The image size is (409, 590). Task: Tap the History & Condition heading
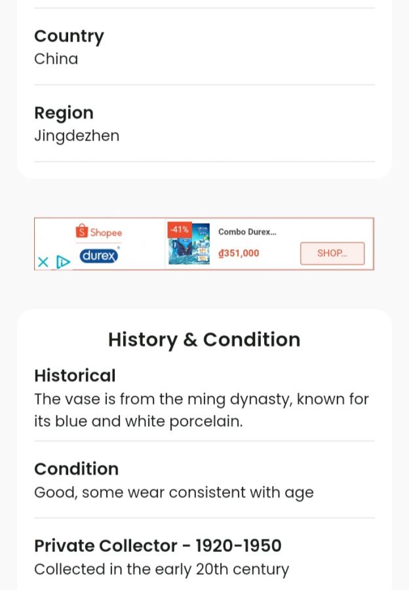click(x=204, y=340)
